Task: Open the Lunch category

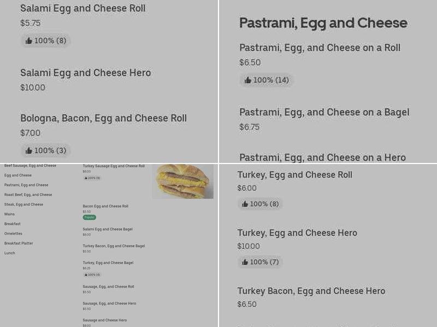Action: (9, 253)
